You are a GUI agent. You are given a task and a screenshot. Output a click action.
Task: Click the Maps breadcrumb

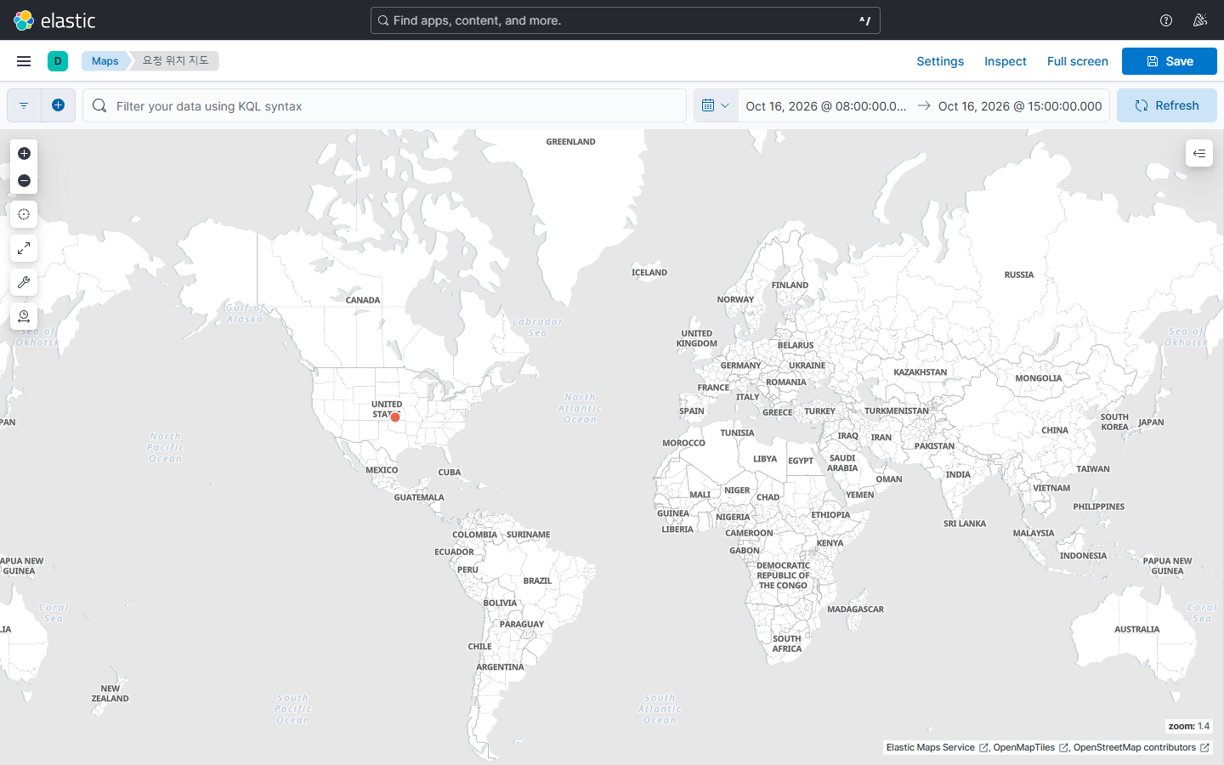point(105,61)
